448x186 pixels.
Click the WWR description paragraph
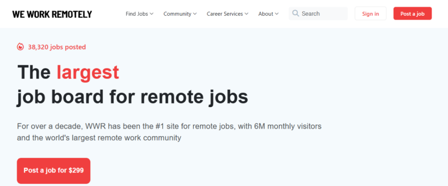coord(169,132)
